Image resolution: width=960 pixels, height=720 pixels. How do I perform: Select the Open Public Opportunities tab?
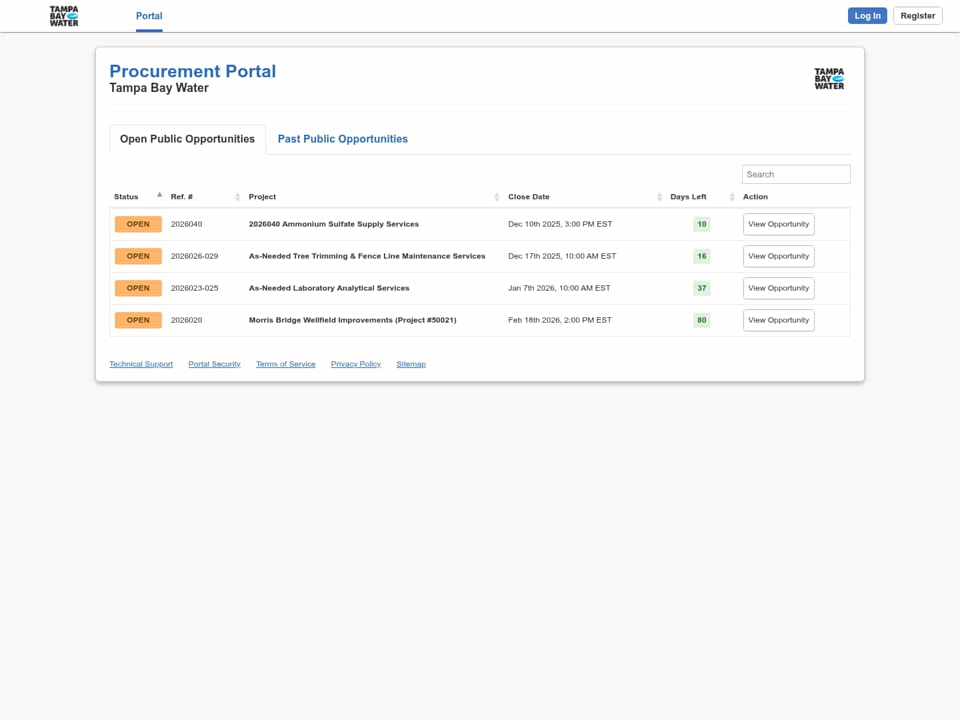pyautogui.click(x=187, y=139)
